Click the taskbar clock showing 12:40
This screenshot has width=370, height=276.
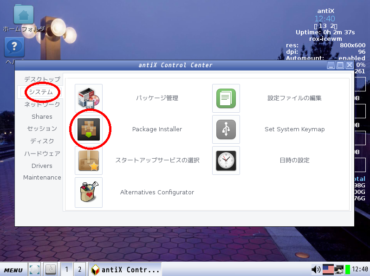360,269
